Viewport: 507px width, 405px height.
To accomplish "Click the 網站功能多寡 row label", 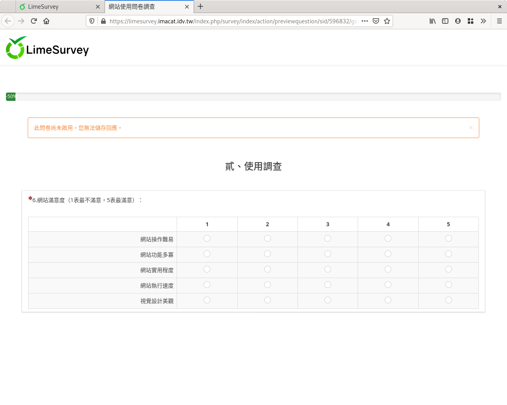I will pos(157,255).
